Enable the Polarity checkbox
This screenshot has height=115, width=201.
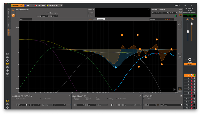[x=108, y=99]
